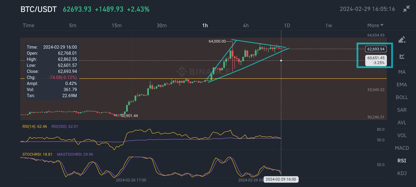Select the Time interval tab
Viewport: 416px width, 187px height.
pyautogui.click(x=28, y=25)
